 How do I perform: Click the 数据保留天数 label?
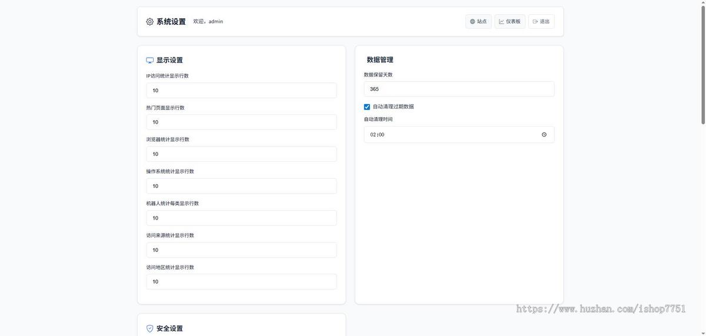click(x=378, y=75)
